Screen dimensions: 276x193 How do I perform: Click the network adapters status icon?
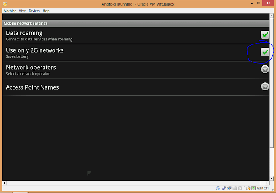[x=229, y=188]
